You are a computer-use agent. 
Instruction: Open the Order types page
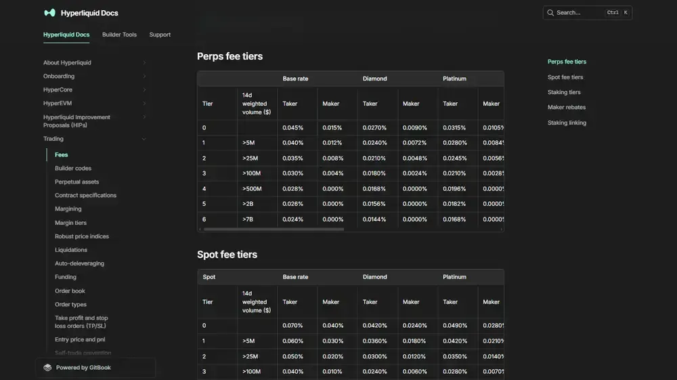71,304
